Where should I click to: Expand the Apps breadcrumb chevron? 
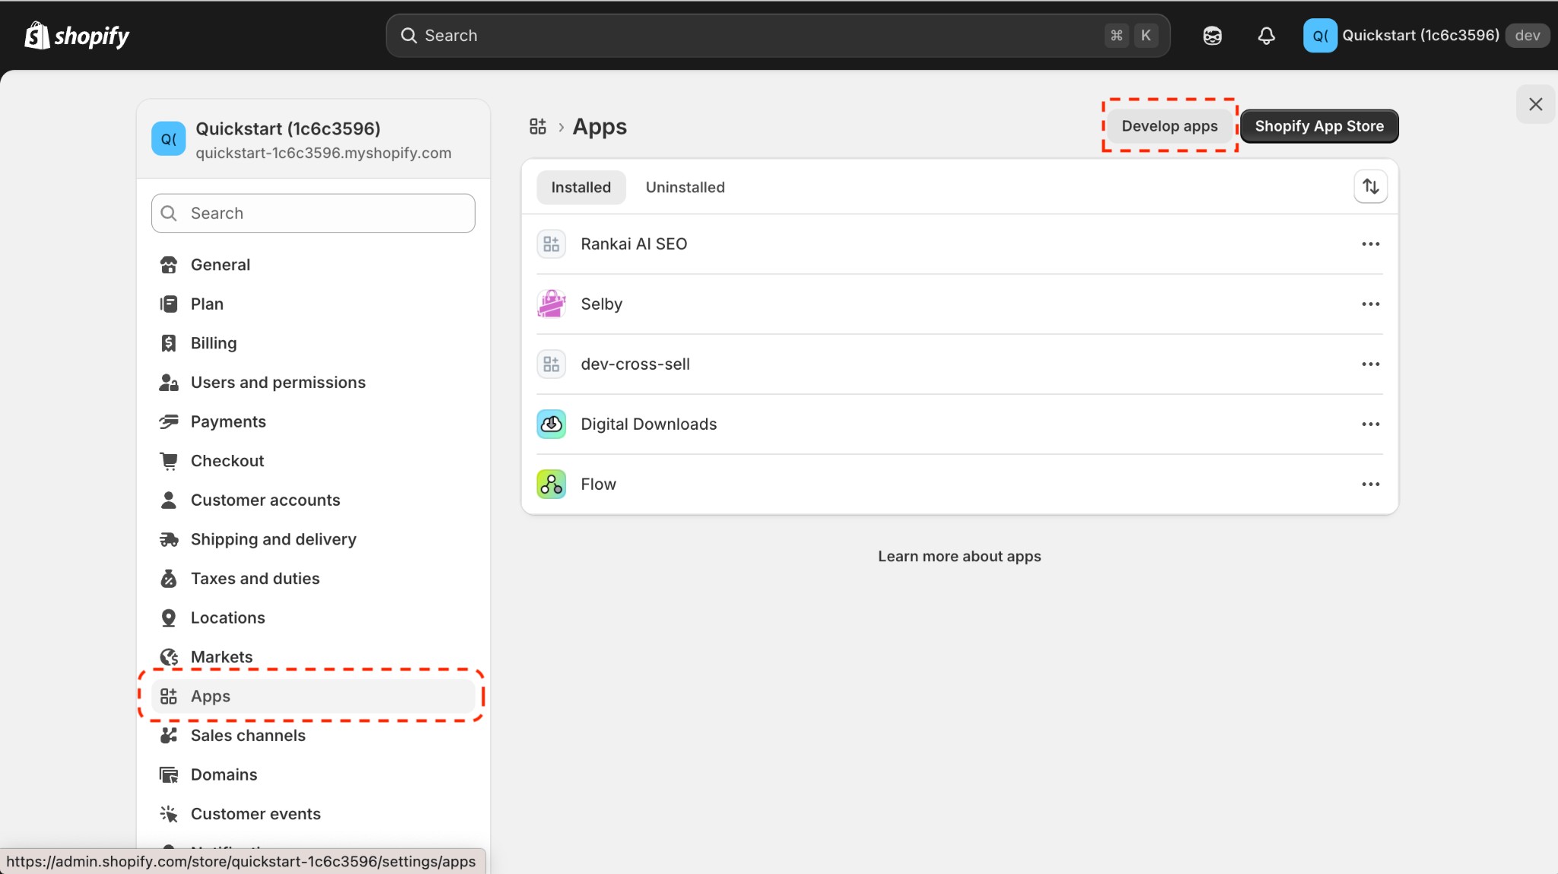[x=560, y=126]
